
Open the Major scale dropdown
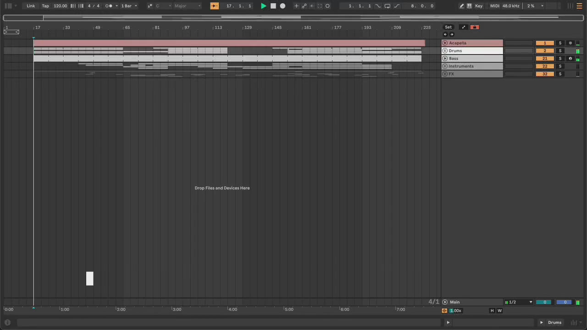click(x=187, y=6)
